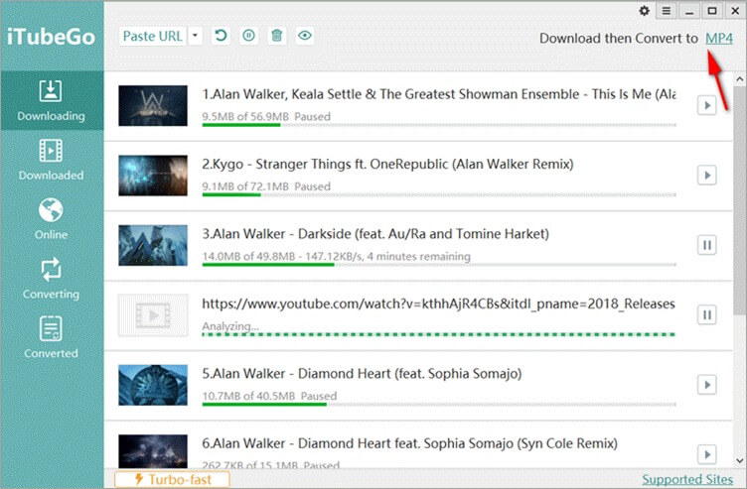Switch to the Downloaded section
This screenshot has width=747, height=489.
52,161
